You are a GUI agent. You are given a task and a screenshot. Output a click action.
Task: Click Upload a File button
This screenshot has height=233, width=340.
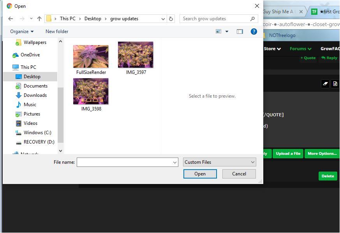[x=288, y=154]
